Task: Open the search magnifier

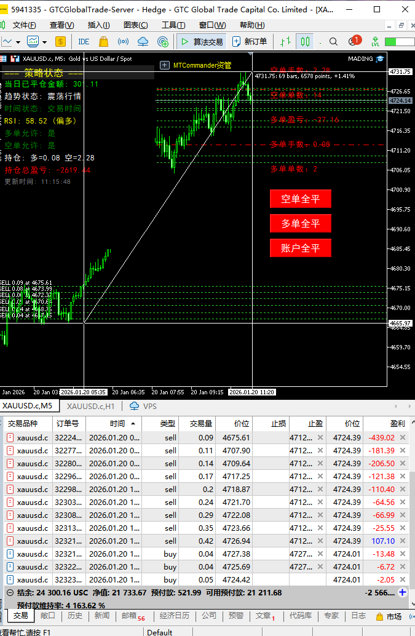Action: (334, 41)
